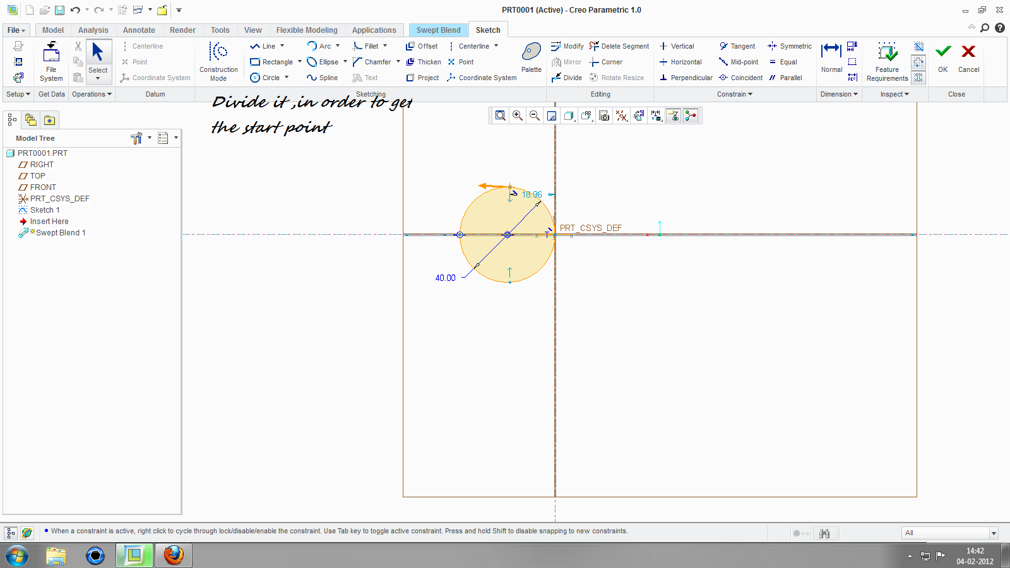Apply the Tangent constraint
Screen dimensions: 1010x568
(x=737, y=46)
